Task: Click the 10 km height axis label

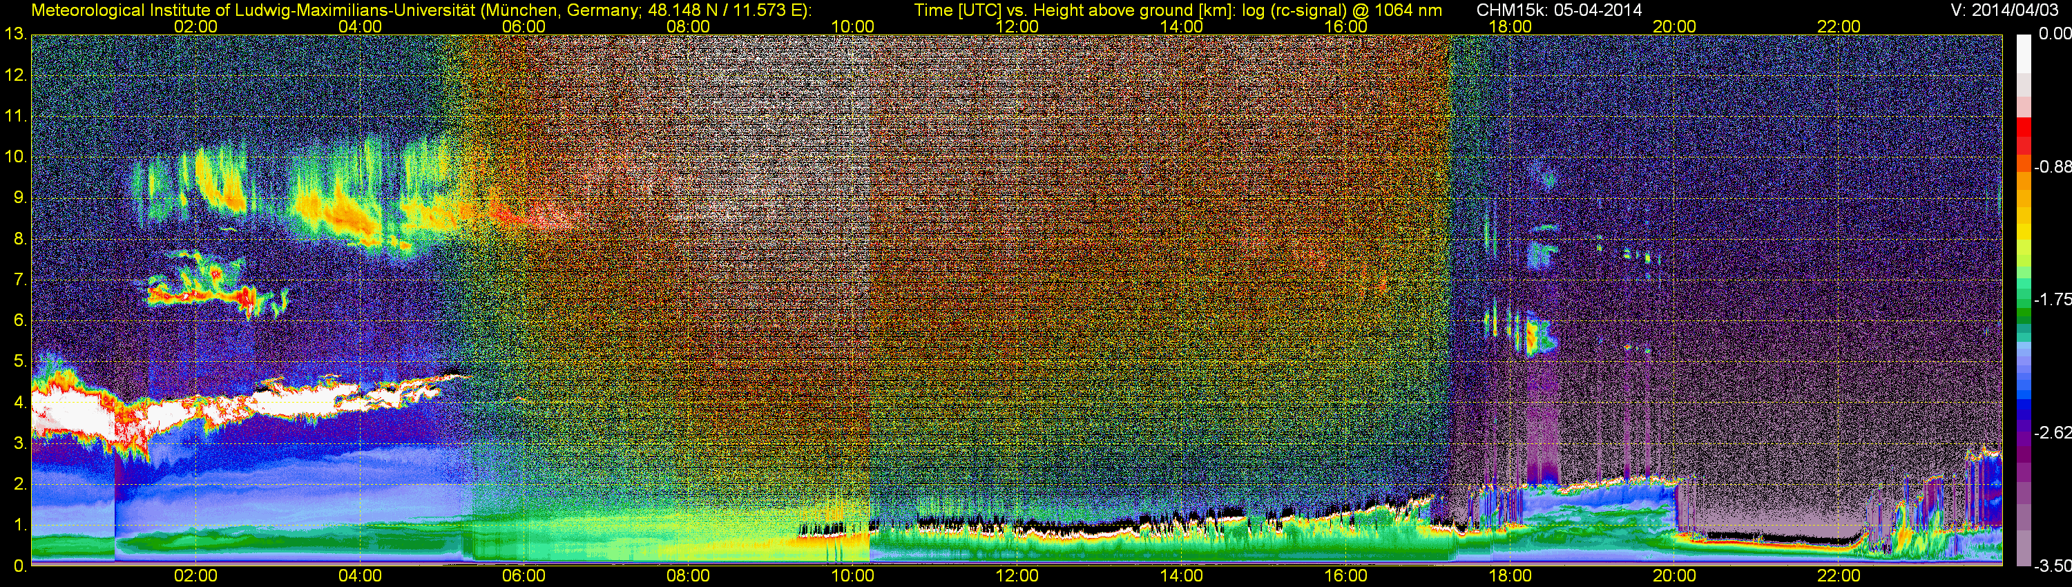Action: tap(15, 157)
